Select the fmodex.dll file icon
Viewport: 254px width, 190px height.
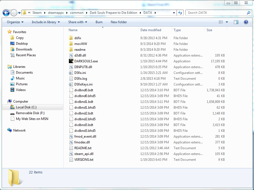pyautogui.click(x=71, y=142)
